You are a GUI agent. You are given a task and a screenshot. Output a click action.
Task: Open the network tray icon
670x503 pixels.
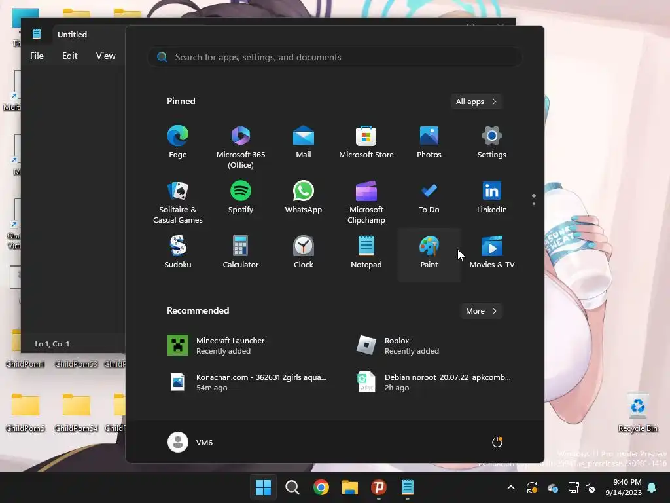click(573, 487)
